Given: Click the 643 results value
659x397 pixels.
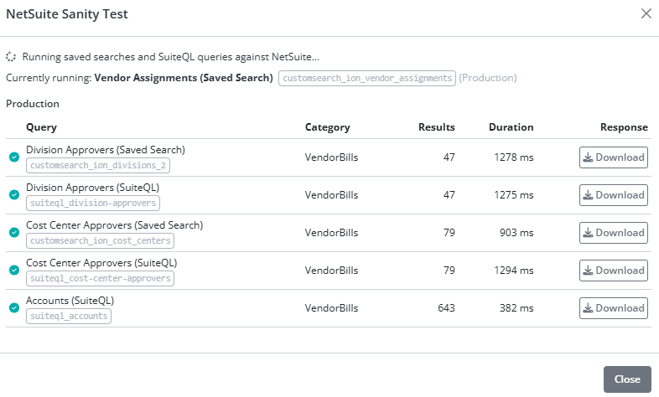Looking at the screenshot, I should [x=446, y=308].
